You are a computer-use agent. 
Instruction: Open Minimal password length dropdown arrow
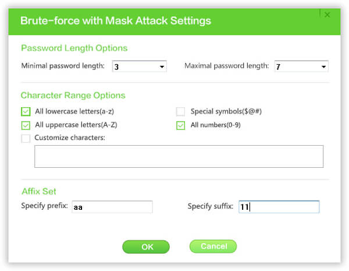click(x=162, y=66)
